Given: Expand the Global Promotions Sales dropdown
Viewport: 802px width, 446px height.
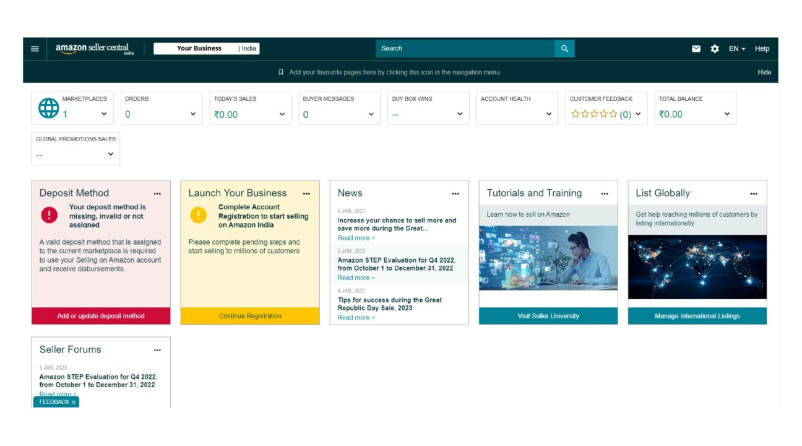Looking at the screenshot, I should 111,153.
